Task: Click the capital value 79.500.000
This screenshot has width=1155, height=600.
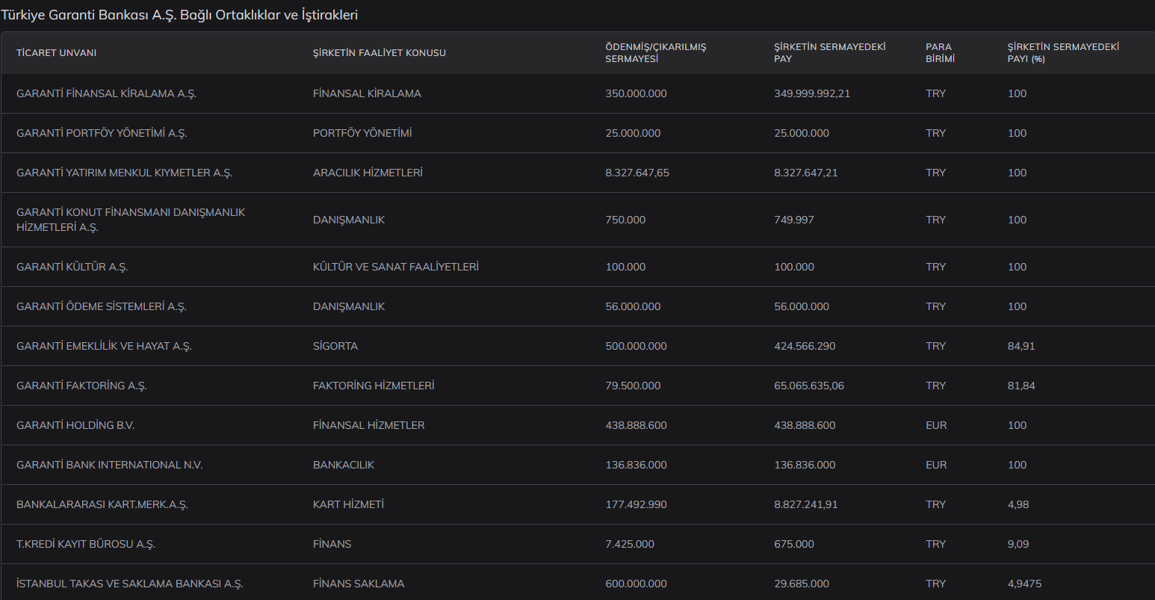Action: [x=633, y=386]
